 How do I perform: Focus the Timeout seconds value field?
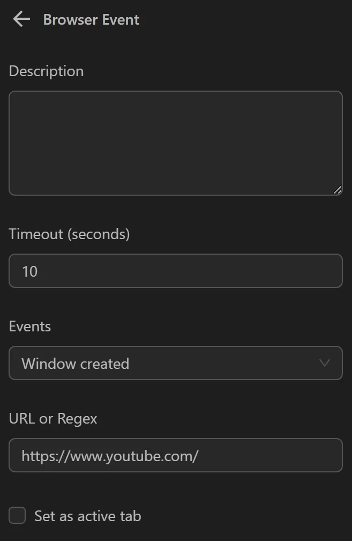tap(176, 271)
